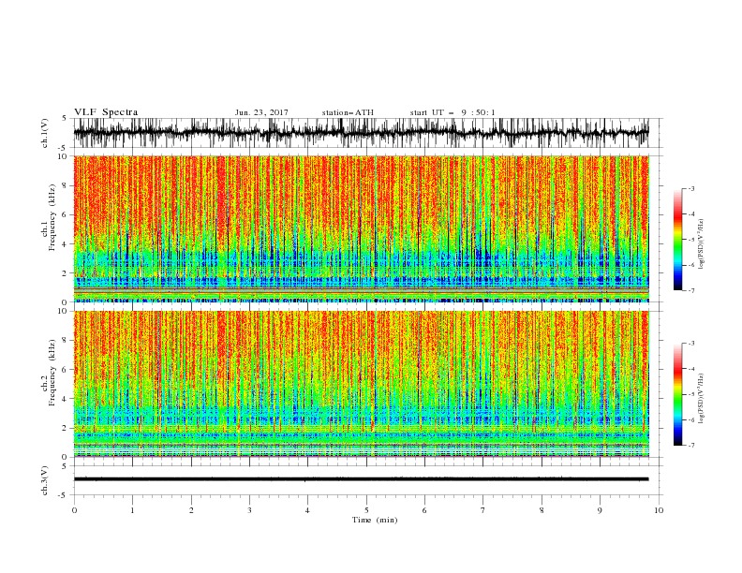Click the "4" frequency tick of ch.2

(x=65, y=399)
